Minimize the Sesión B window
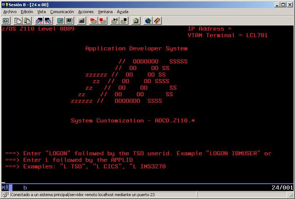This screenshot has width=295, height=199. pos(277,5)
